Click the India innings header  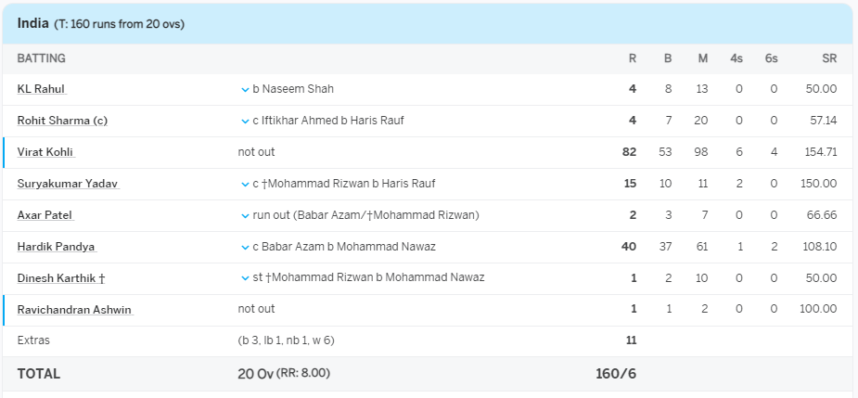(33, 23)
